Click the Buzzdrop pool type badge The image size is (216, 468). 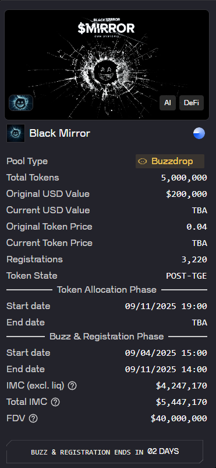click(x=170, y=161)
